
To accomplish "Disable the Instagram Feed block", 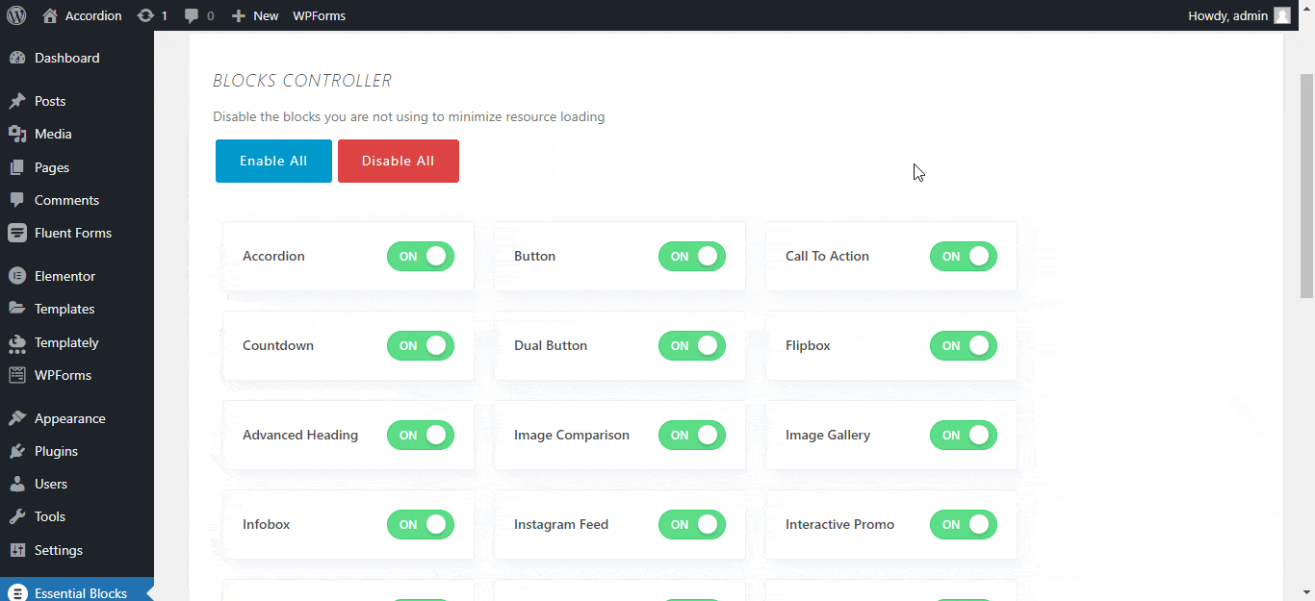I will 692,524.
